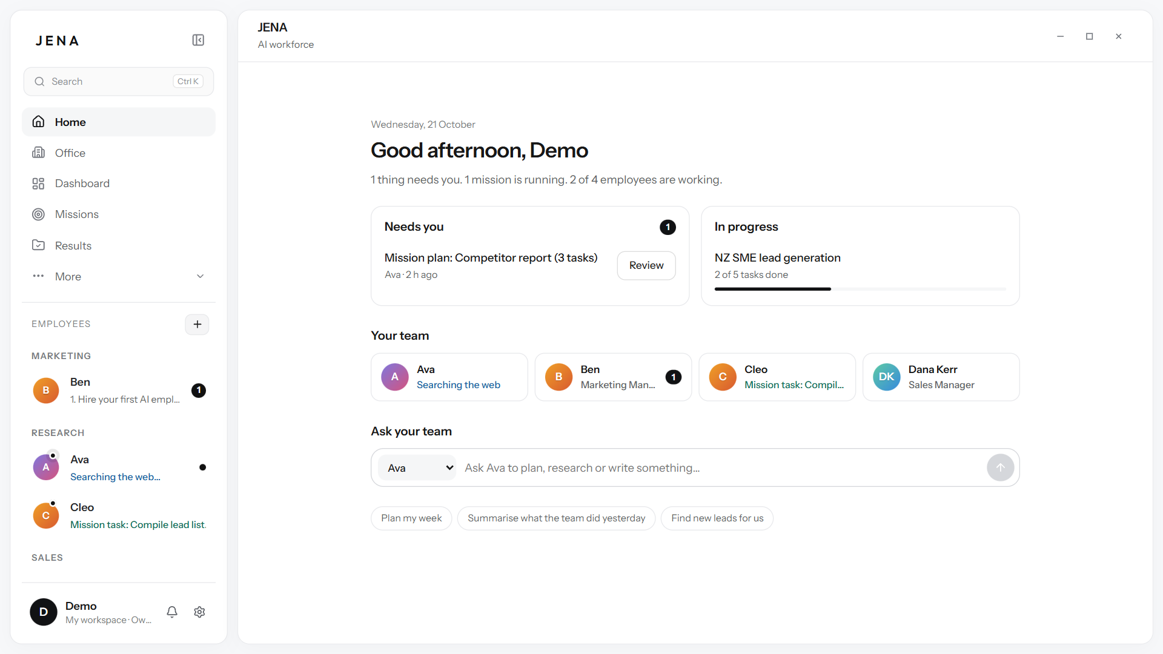
Task: Open the Ava employee selector dropdown
Action: pyautogui.click(x=417, y=467)
